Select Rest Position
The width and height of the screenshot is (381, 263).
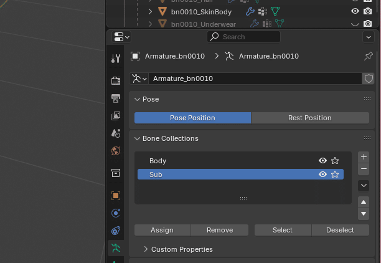click(310, 118)
